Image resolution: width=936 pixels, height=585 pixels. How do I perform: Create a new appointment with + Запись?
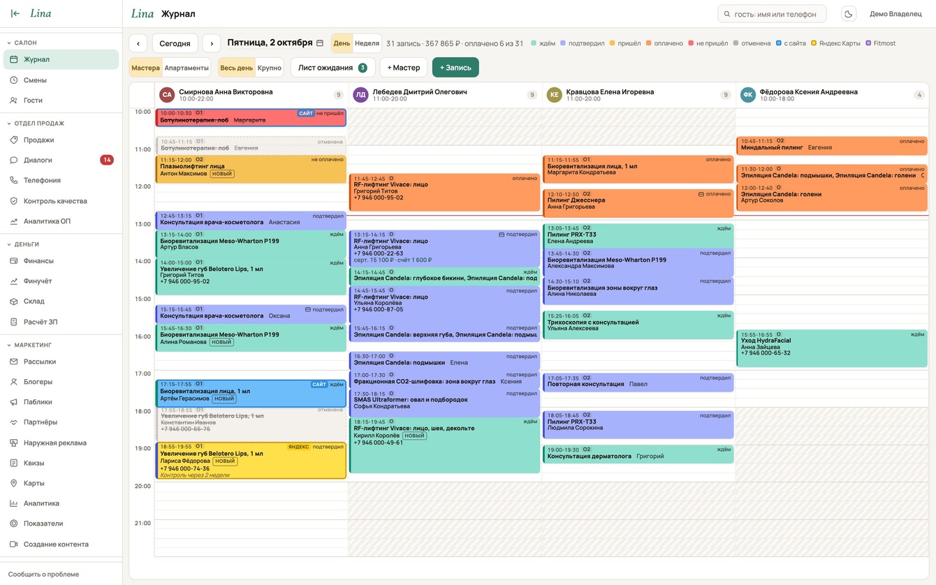coord(455,68)
